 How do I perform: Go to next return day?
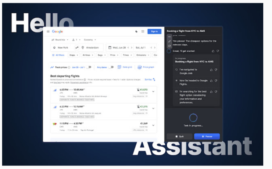155,48
